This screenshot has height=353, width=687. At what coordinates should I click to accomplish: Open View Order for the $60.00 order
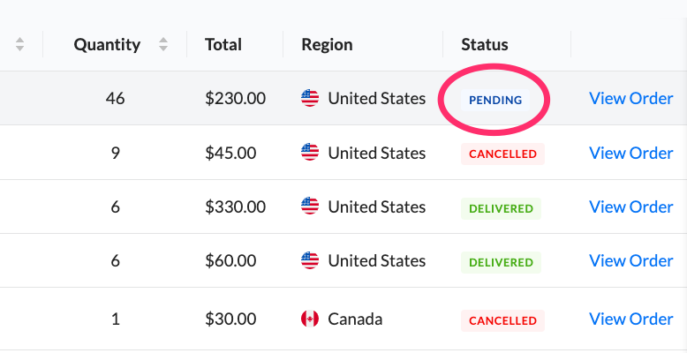pyautogui.click(x=630, y=260)
